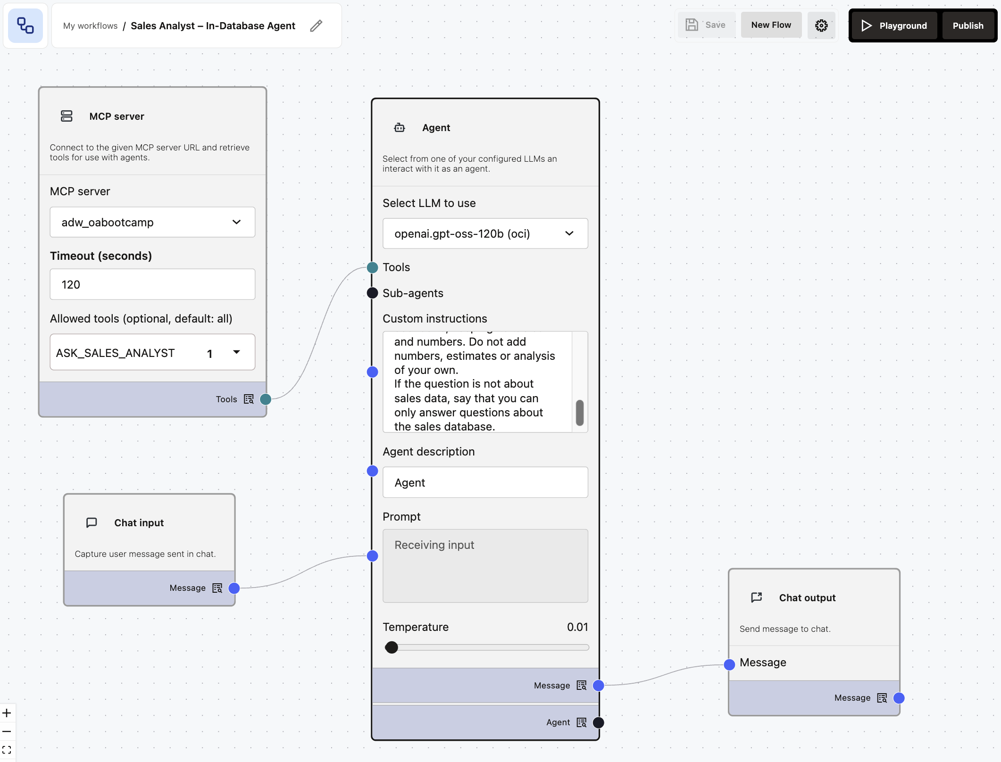1001x762 pixels.
Task: Fit the canvas with the fullscreen icon
Action: click(x=7, y=750)
